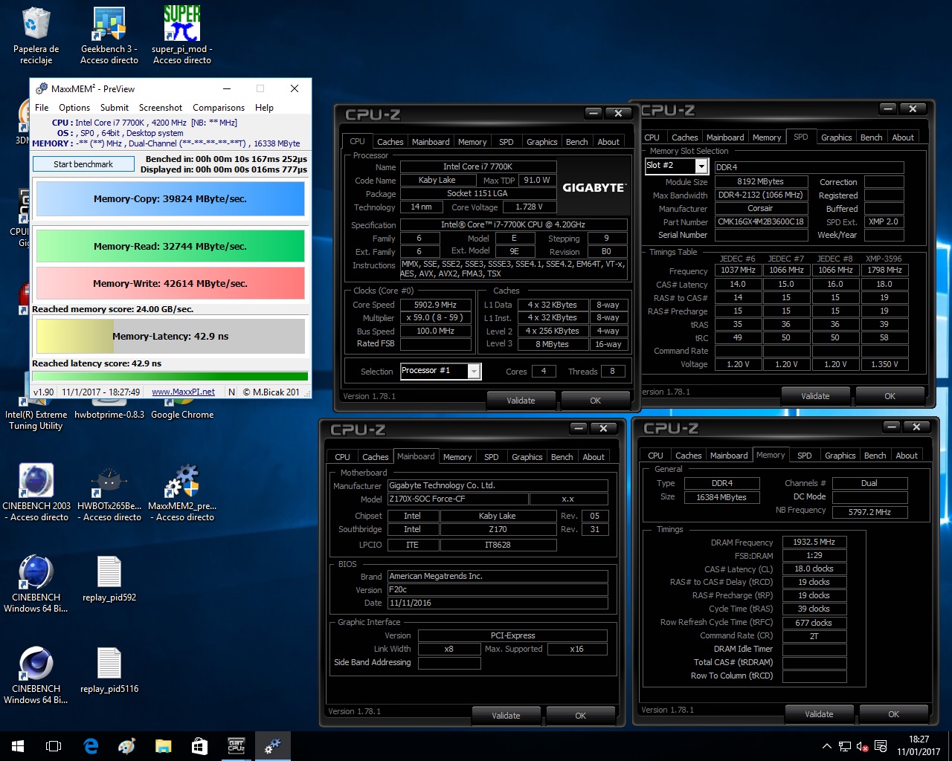This screenshot has width=952, height=761.
Task: Open MaxxMEM File menu
Action: click(42, 107)
